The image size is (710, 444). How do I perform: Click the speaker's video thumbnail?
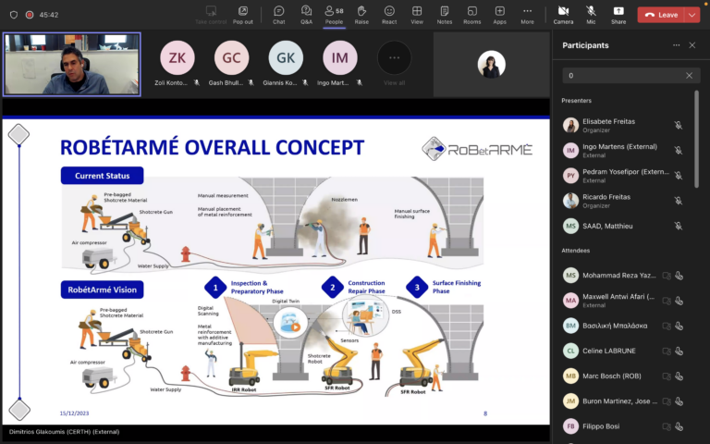pos(72,65)
